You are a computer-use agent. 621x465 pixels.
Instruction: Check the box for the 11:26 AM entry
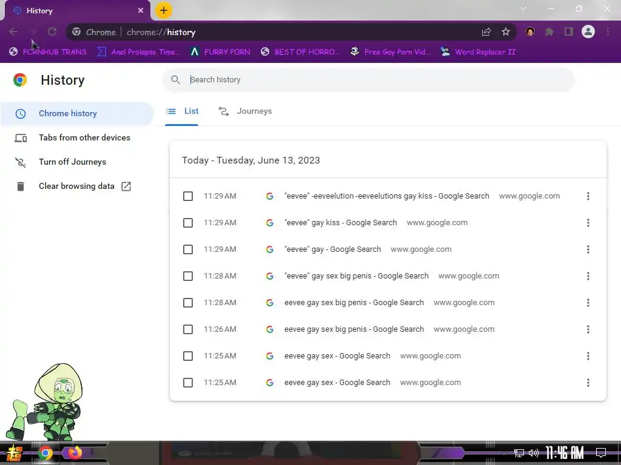click(x=188, y=329)
